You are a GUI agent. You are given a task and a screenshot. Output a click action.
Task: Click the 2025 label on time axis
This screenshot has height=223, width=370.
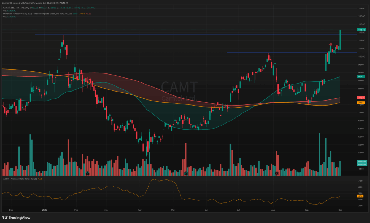tap(44, 209)
